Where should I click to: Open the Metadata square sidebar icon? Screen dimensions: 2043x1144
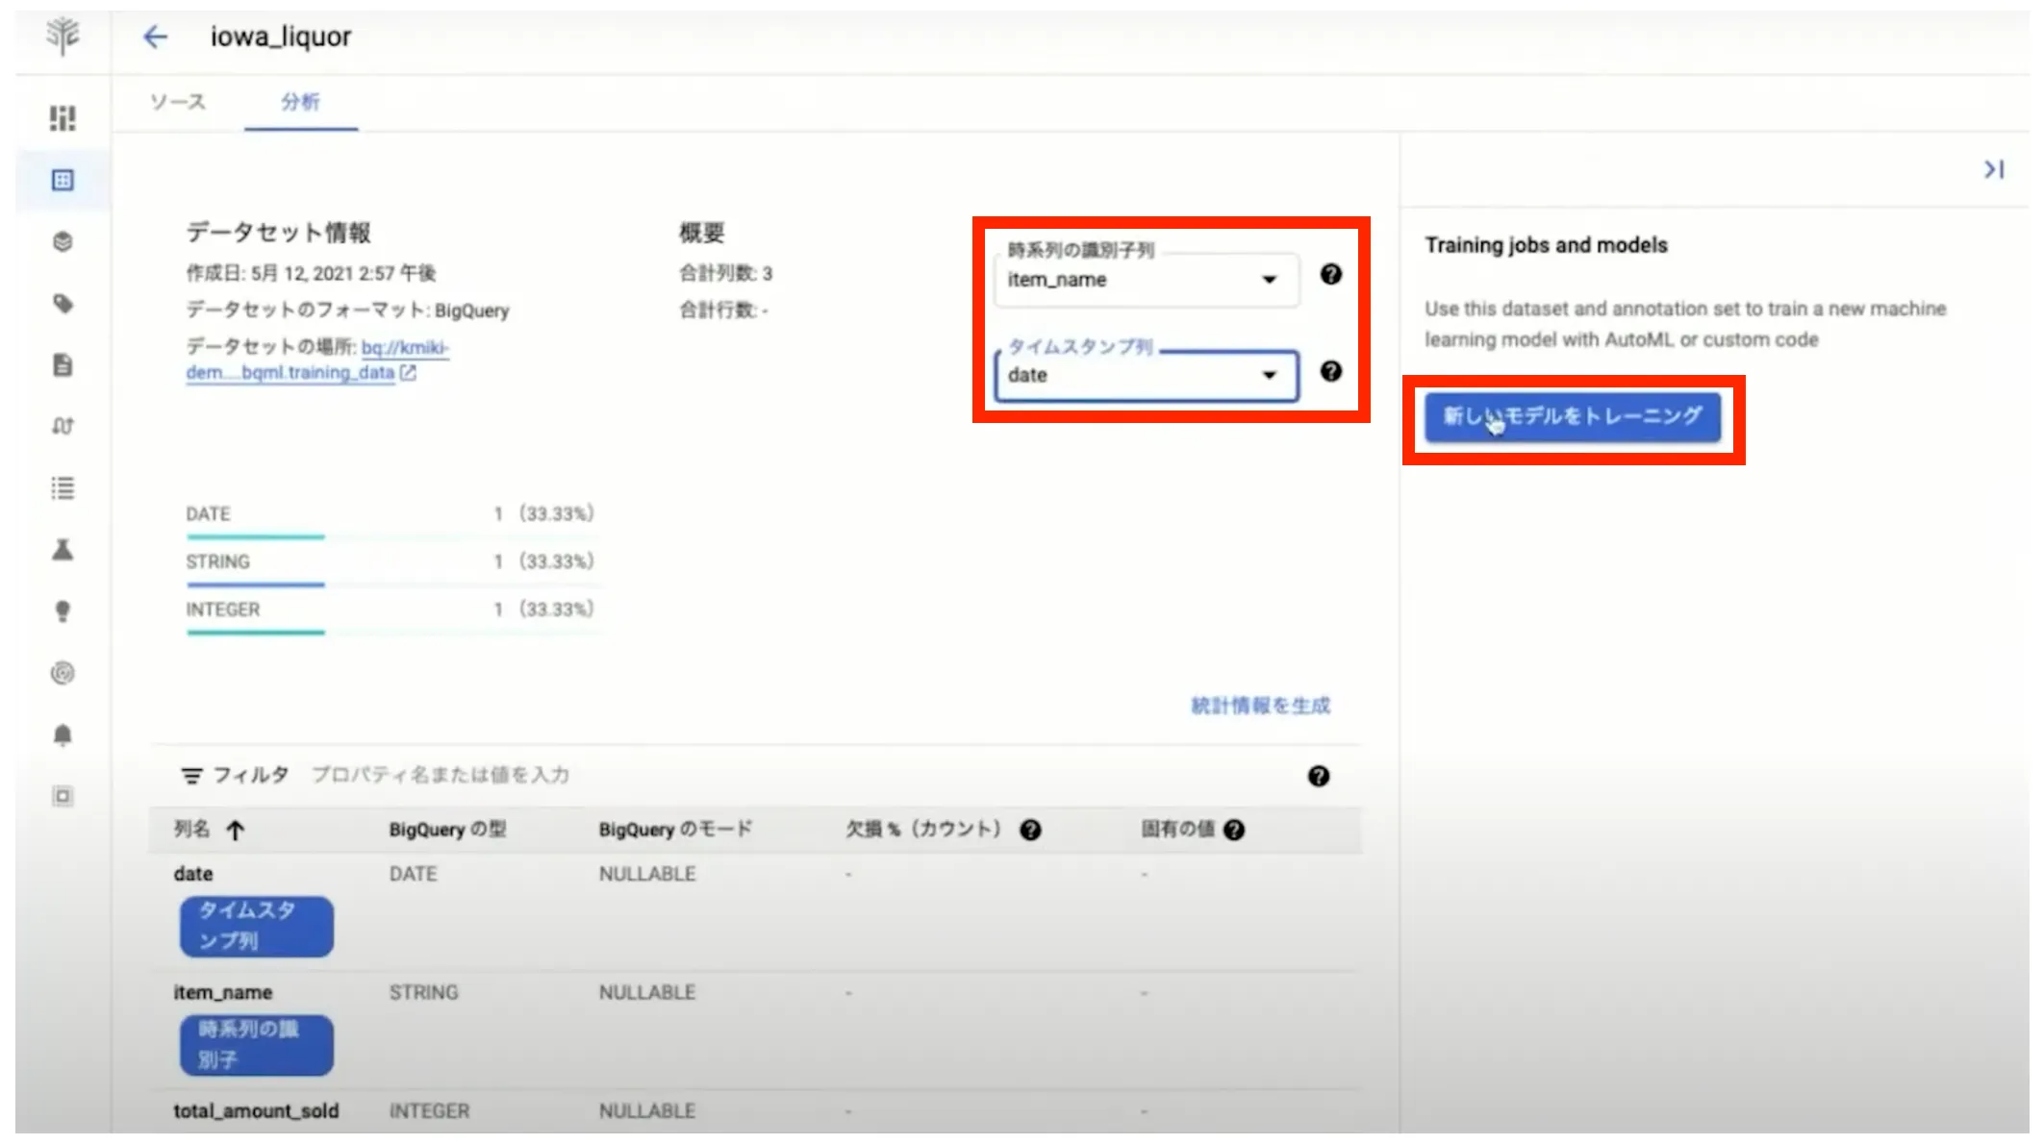[63, 796]
